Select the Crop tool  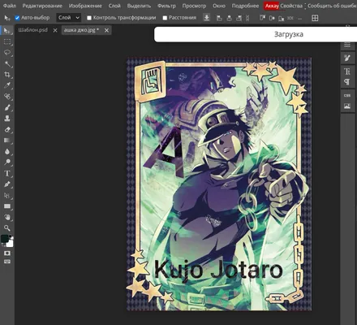7,75
